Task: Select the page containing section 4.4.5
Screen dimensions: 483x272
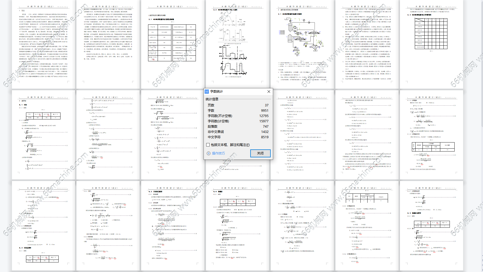Action: click(367, 226)
